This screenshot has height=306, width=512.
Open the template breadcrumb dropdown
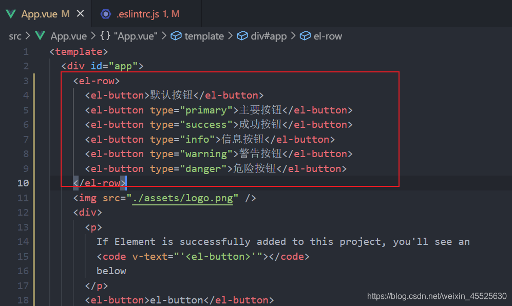204,36
